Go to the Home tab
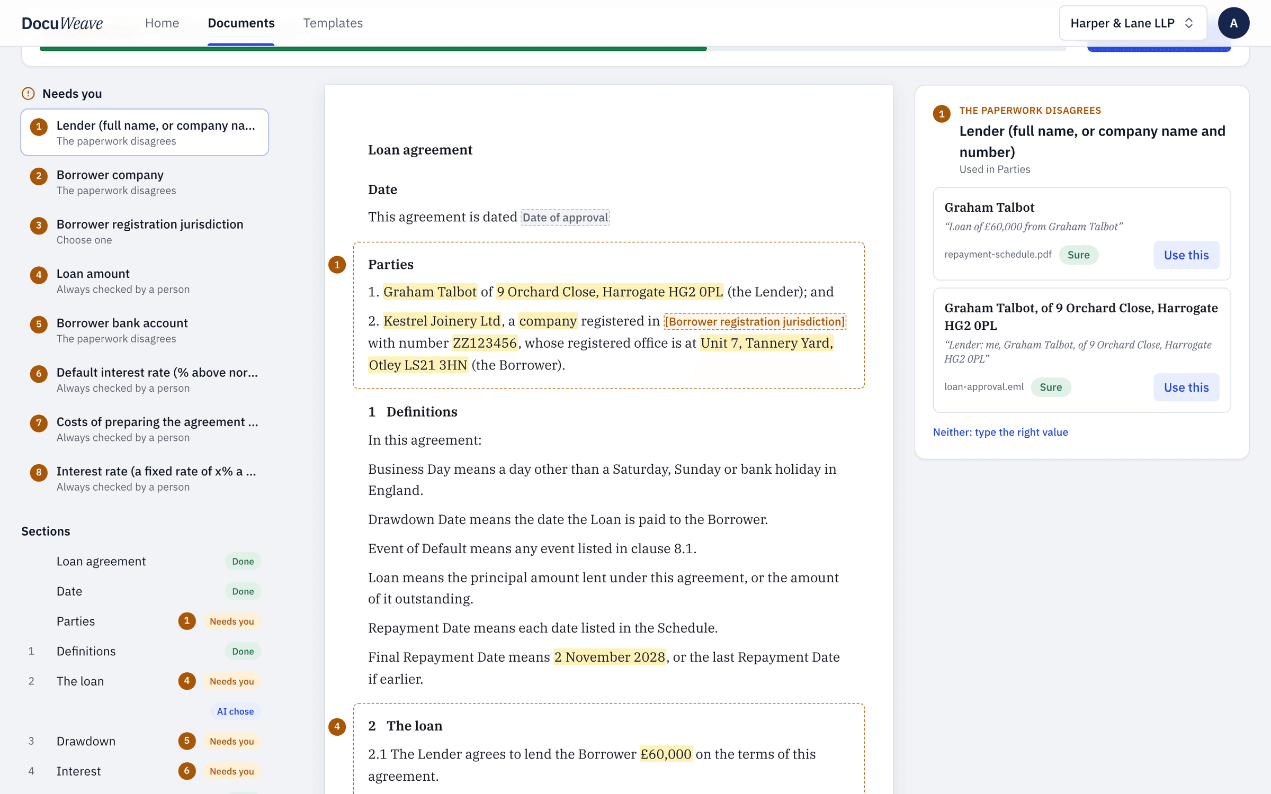This screenshot has width=1271, height=794. click(x=162, y=23)
